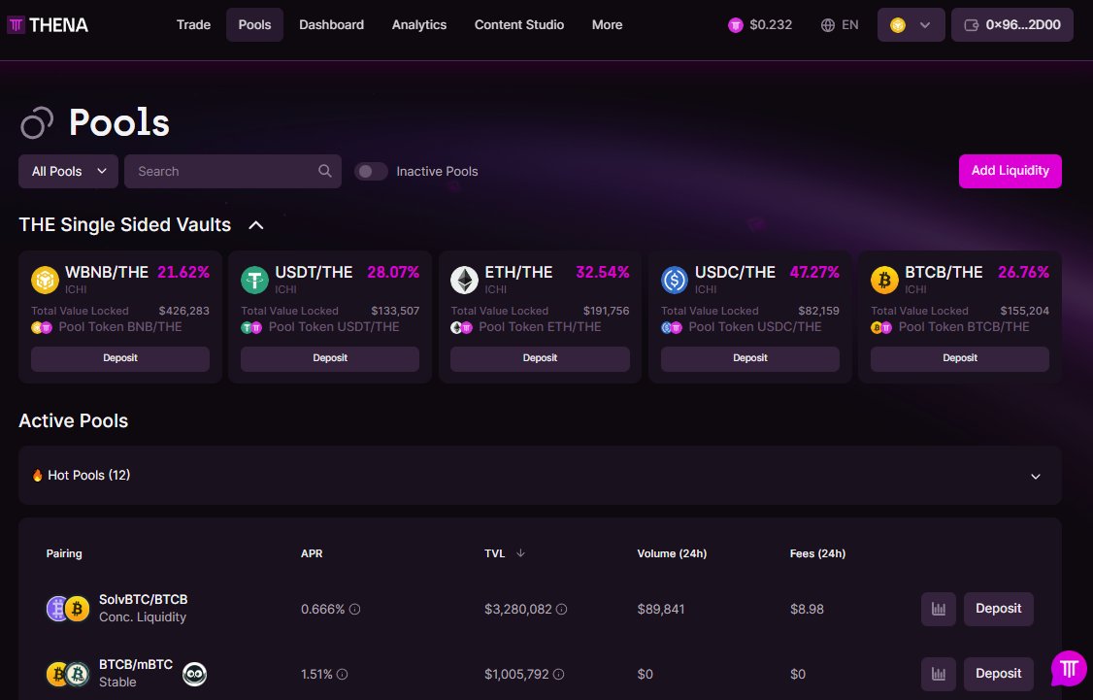Viewport: 1093px width, 700px height.
Task: Click the SolvBTC/BTCB pairing name
Action: (x=143, y=600)
